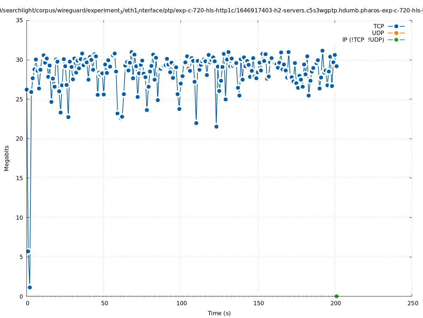This screenshot has height=318, width=423.
Task: Click the 250 tick label on x-axis
Action: pyautogui.click(x=412, y=303)
